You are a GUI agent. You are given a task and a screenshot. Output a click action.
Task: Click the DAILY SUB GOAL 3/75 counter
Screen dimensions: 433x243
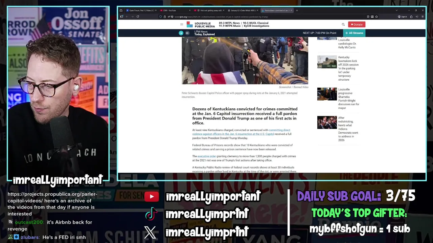[x=356, y=196]
